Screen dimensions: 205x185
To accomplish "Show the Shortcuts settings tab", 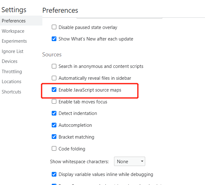I will click(x=12, y=92).
